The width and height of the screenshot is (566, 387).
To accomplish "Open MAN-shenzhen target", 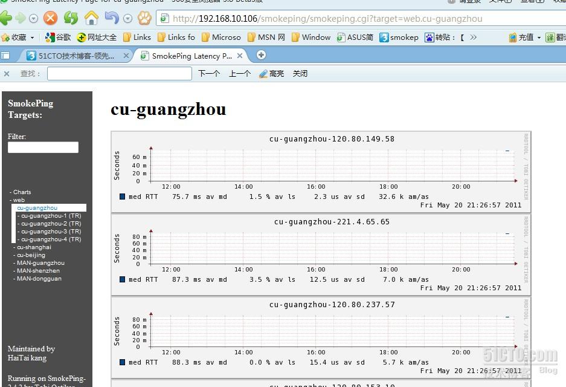I will [x=38, y=271].
